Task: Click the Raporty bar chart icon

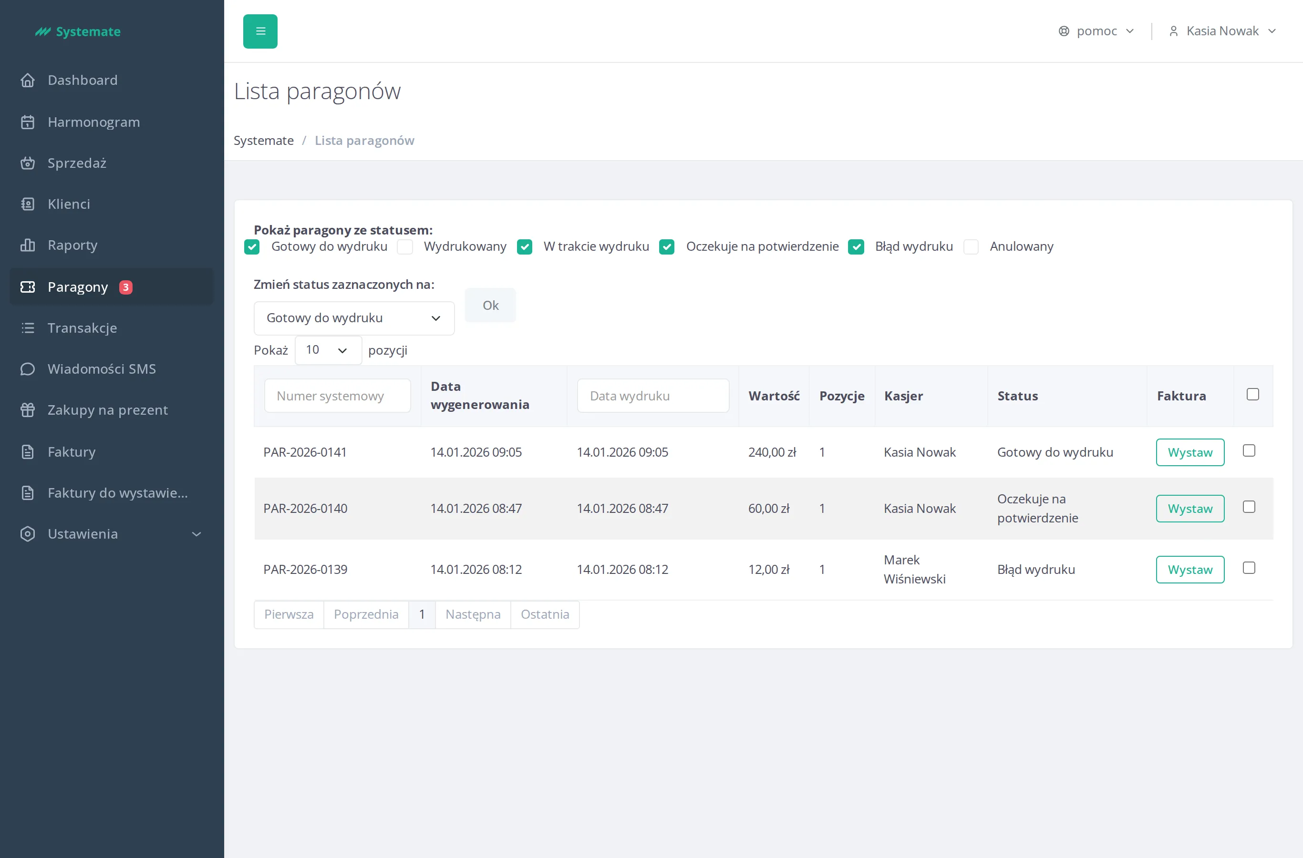Action: click(x=27, y=245)
